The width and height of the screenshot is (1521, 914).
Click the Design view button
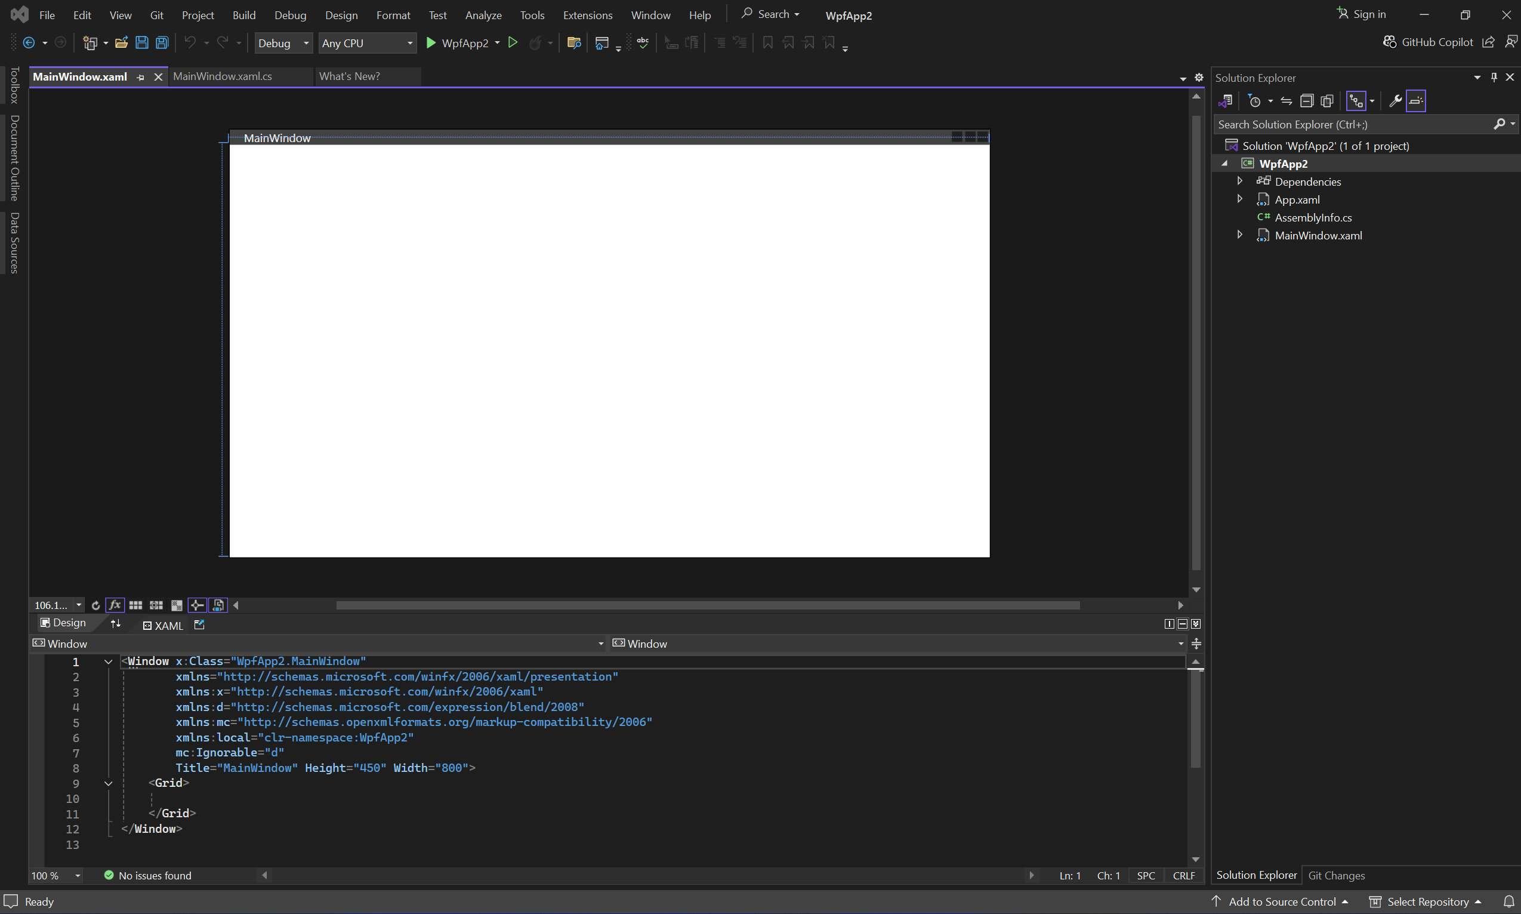63,623
